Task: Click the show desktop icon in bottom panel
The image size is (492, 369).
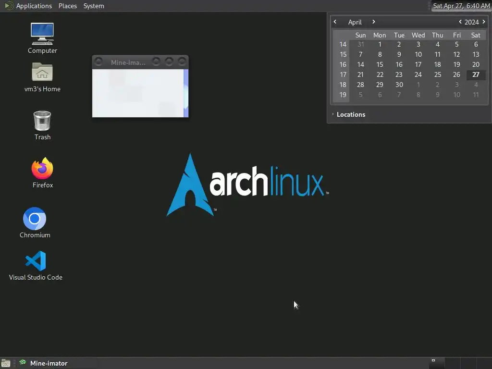Action: click(6, 363)
